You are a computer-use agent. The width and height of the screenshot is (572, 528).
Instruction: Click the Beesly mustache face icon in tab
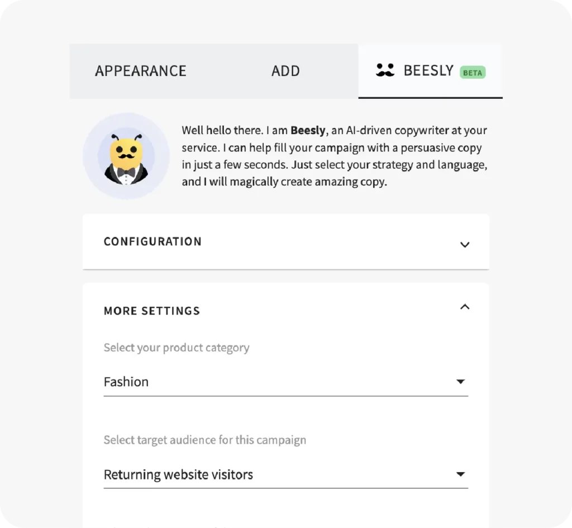point(385,70)
